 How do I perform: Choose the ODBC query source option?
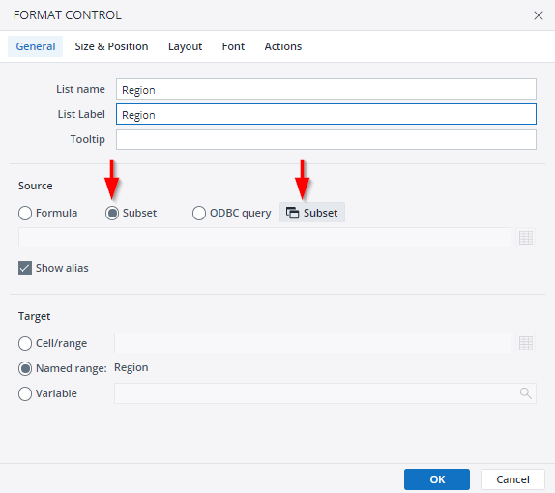(x=199, y=213)
